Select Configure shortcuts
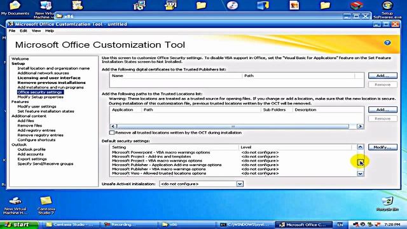The height and width of the screenshot is (229, 407). click(36, 140)
